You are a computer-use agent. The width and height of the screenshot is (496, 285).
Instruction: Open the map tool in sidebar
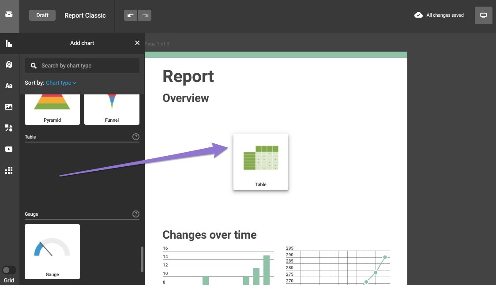pyautogui.click(x=9, y=65)
